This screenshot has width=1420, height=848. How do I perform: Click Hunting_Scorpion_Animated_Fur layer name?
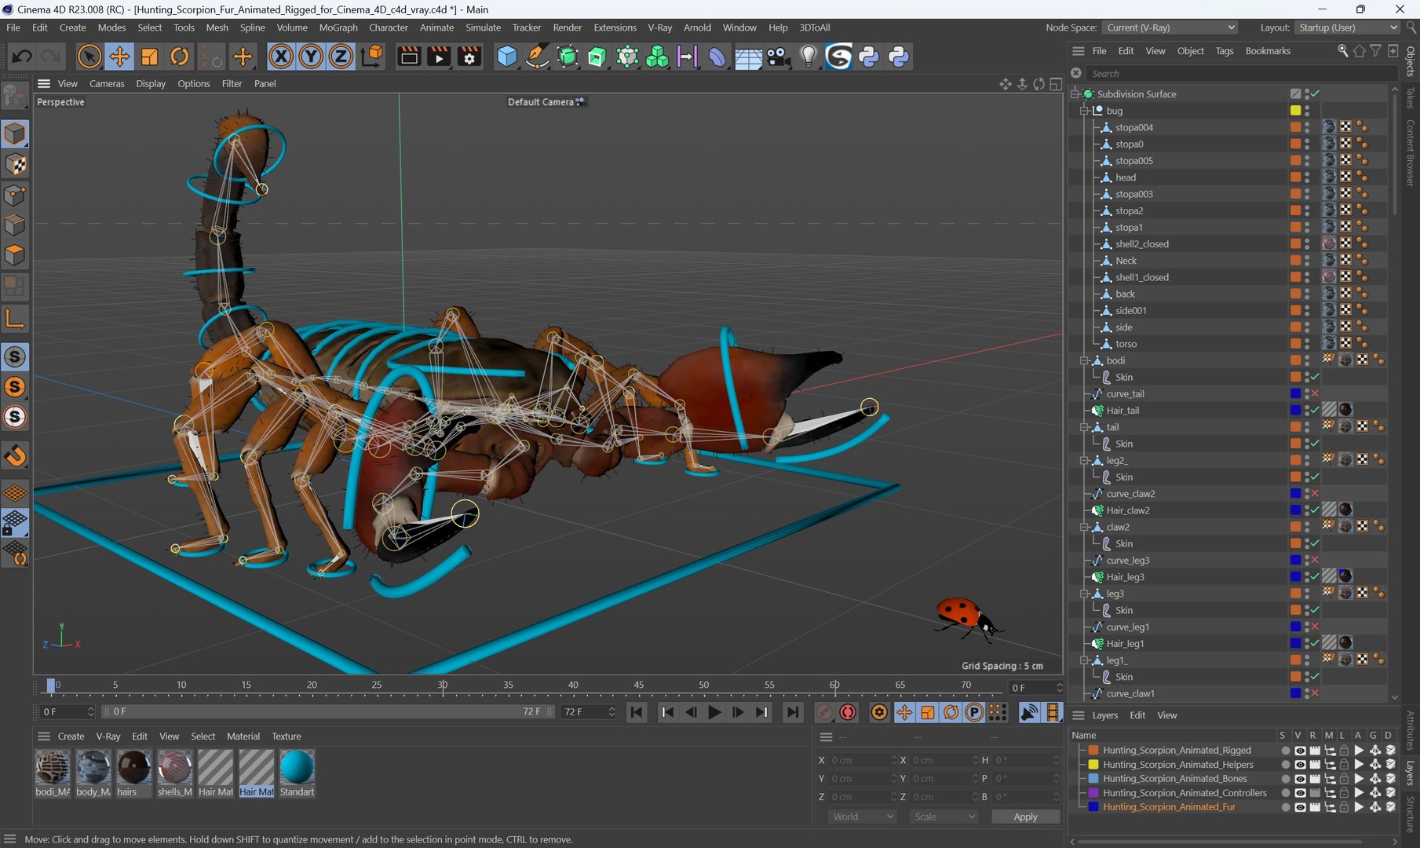point(1169,807)
